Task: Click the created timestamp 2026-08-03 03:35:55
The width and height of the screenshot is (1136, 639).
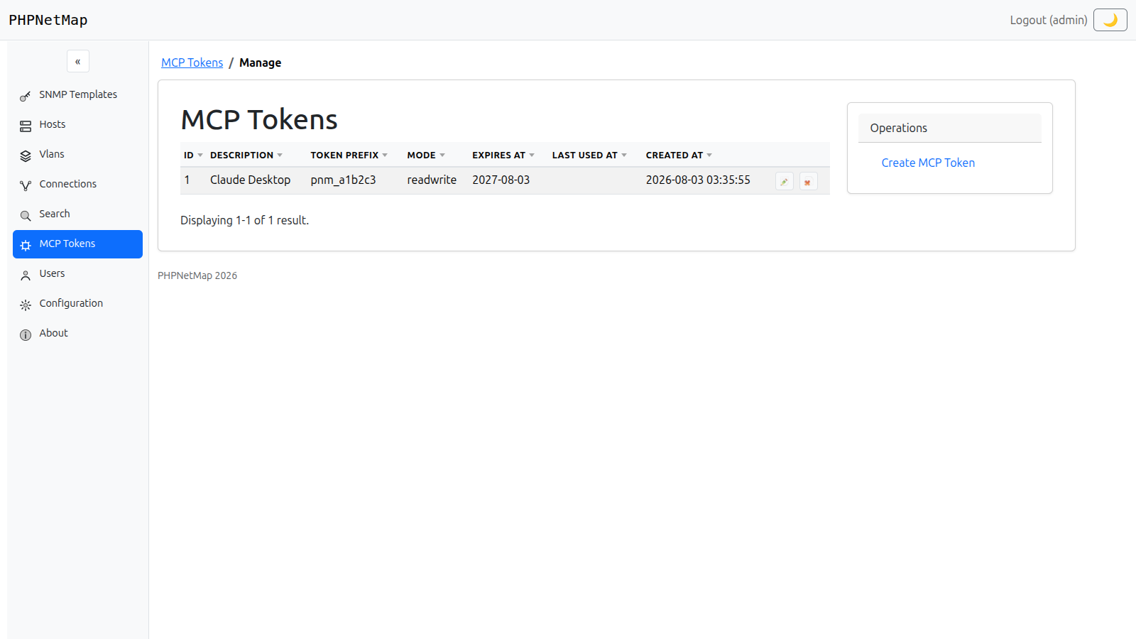Action: 698,180
